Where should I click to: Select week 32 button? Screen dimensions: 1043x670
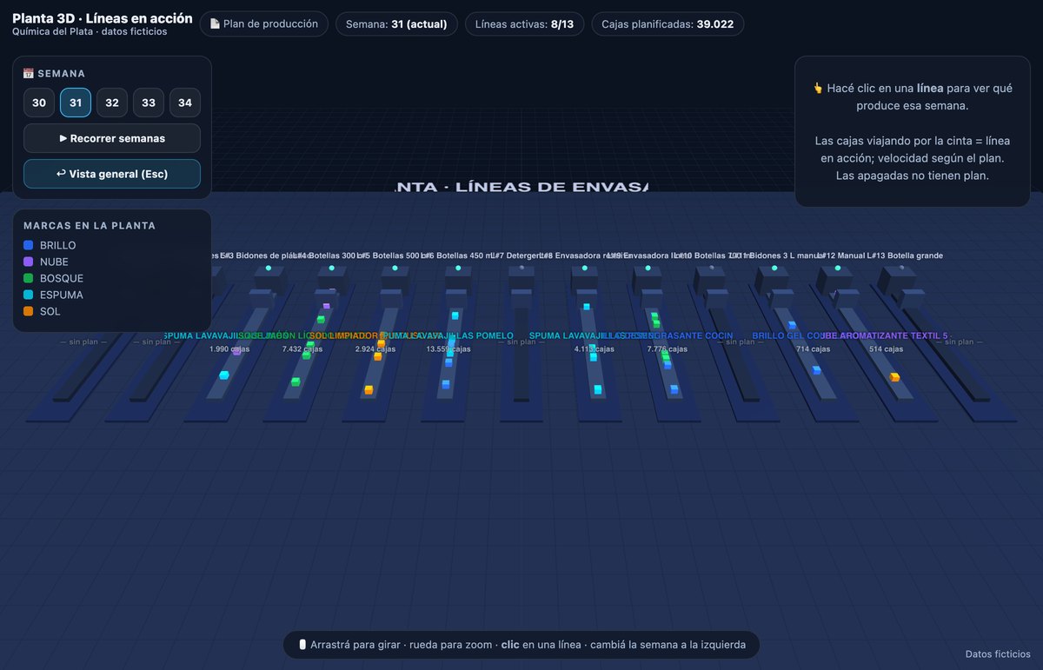[x=112, y=103]
